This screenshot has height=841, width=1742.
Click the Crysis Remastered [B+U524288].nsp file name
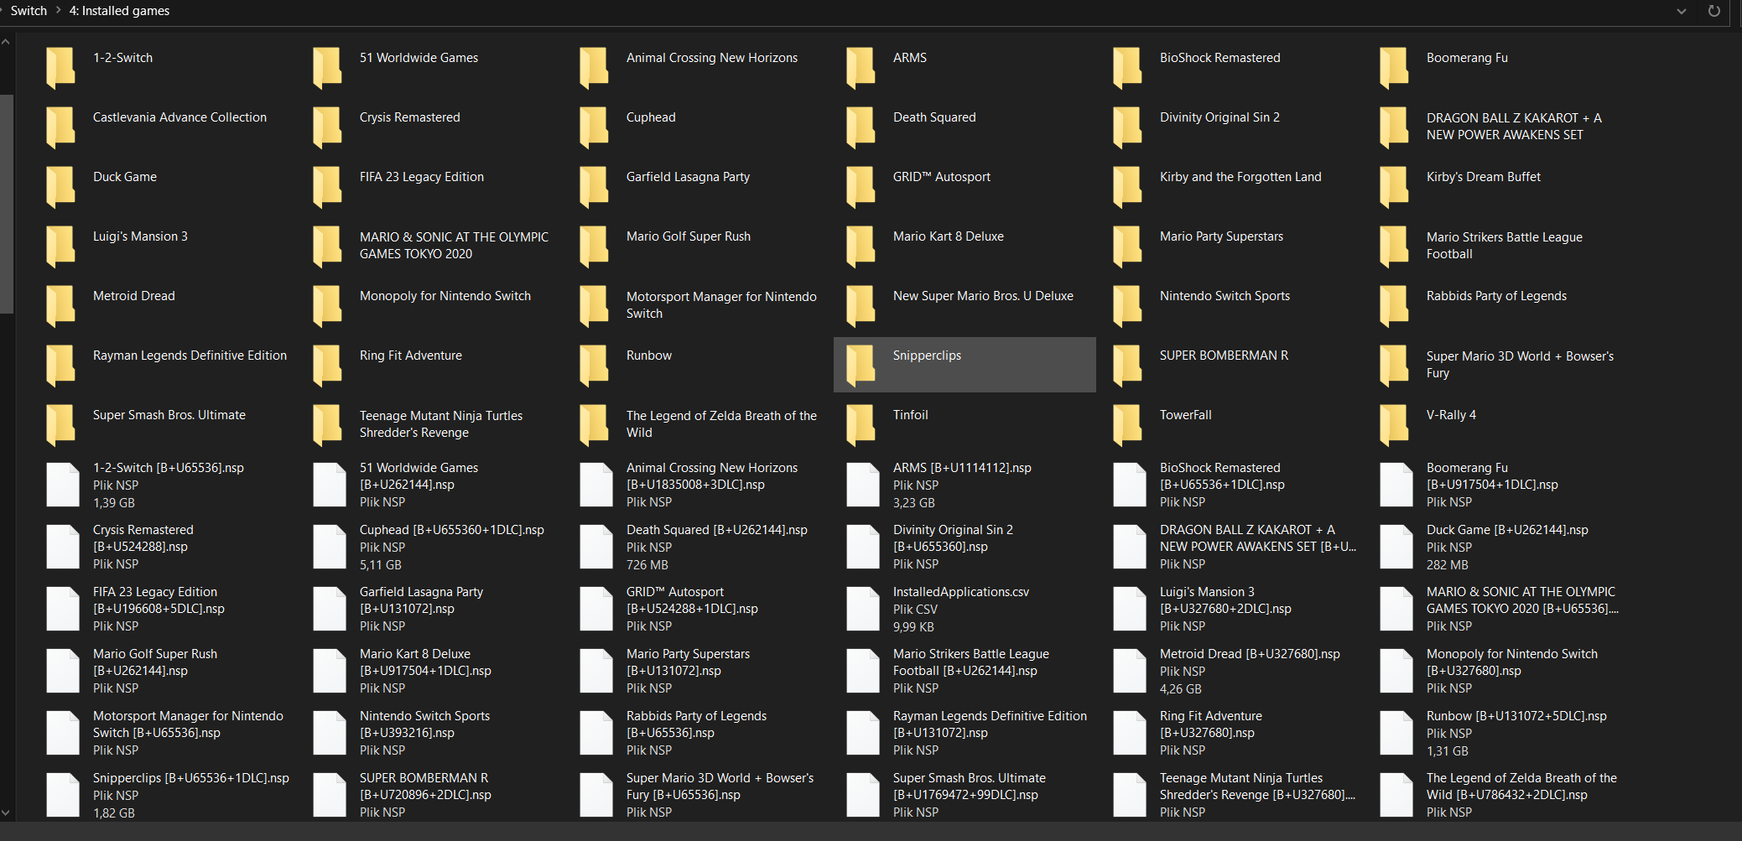coord(143,538)
